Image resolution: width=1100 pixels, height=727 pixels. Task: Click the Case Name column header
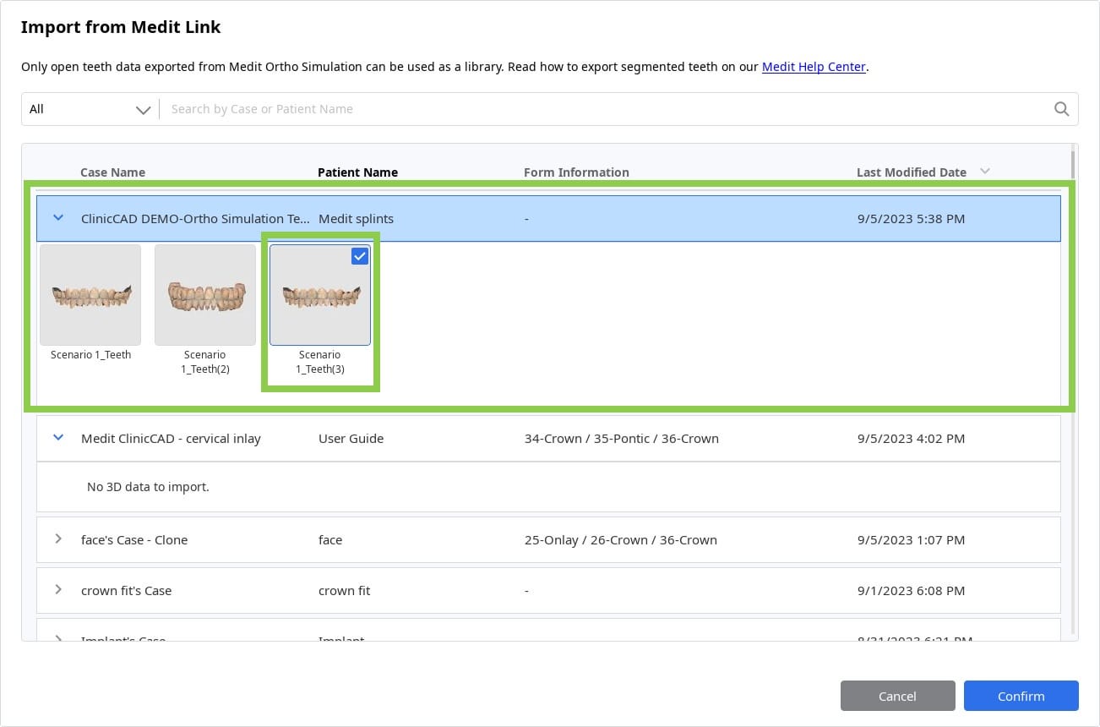(x=112, y=172)
